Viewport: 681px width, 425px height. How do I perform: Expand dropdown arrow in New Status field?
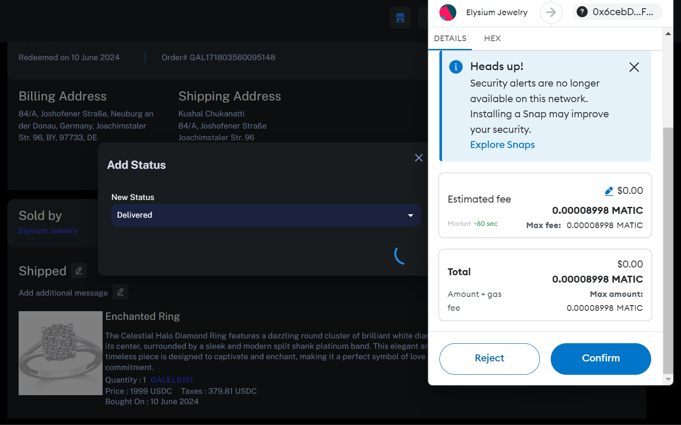pyautogui.click(x=410, y=216)
